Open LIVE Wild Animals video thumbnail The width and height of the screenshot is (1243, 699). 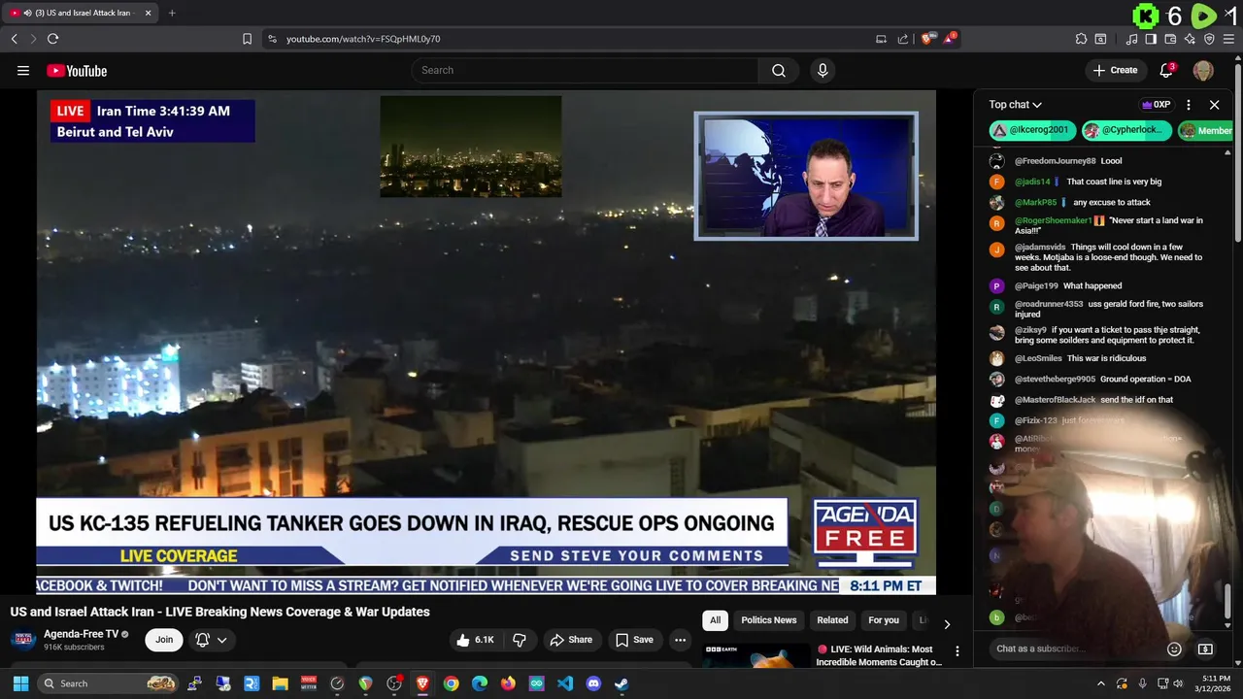pos(756,655)
